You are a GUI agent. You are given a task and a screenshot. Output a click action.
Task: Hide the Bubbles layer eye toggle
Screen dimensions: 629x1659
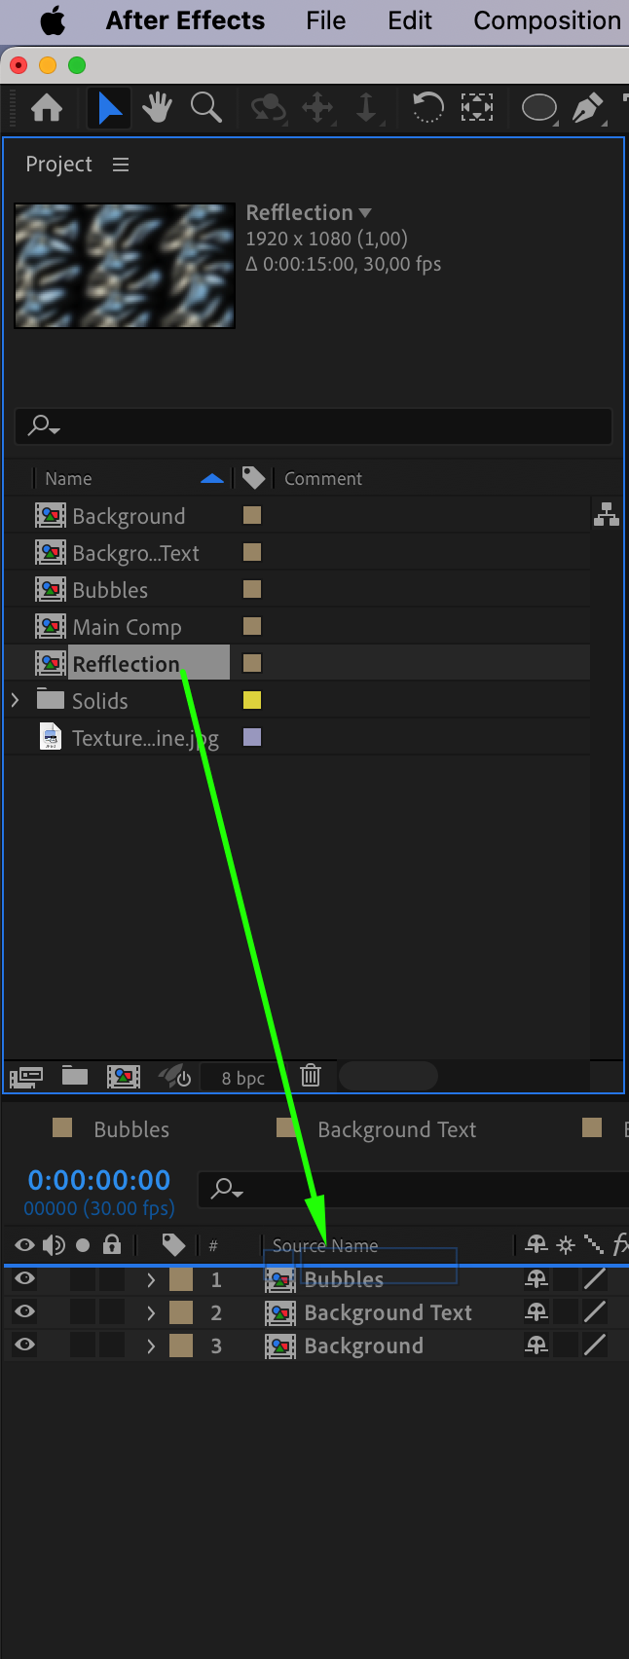[25, 1279]
